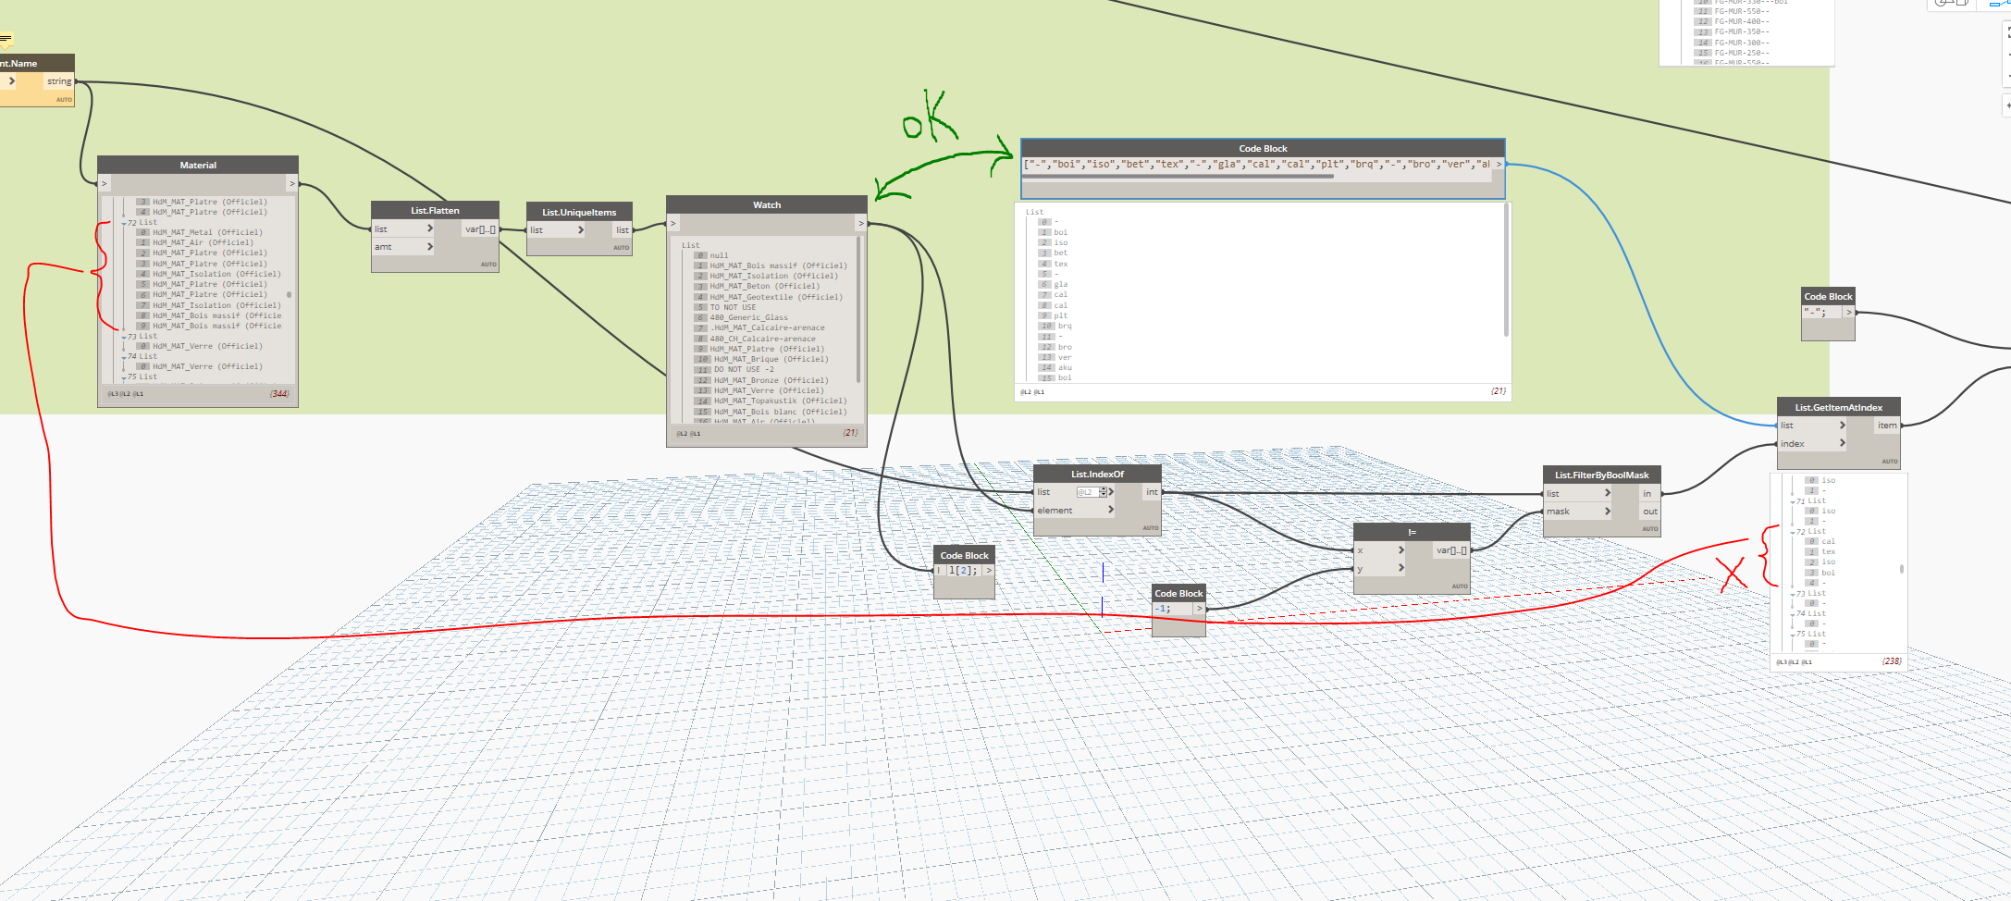Click HdM_MAT_Geotextile (Officiel) in Watch list
This screenshot has width=2011, height=901.
click(776, 297)
